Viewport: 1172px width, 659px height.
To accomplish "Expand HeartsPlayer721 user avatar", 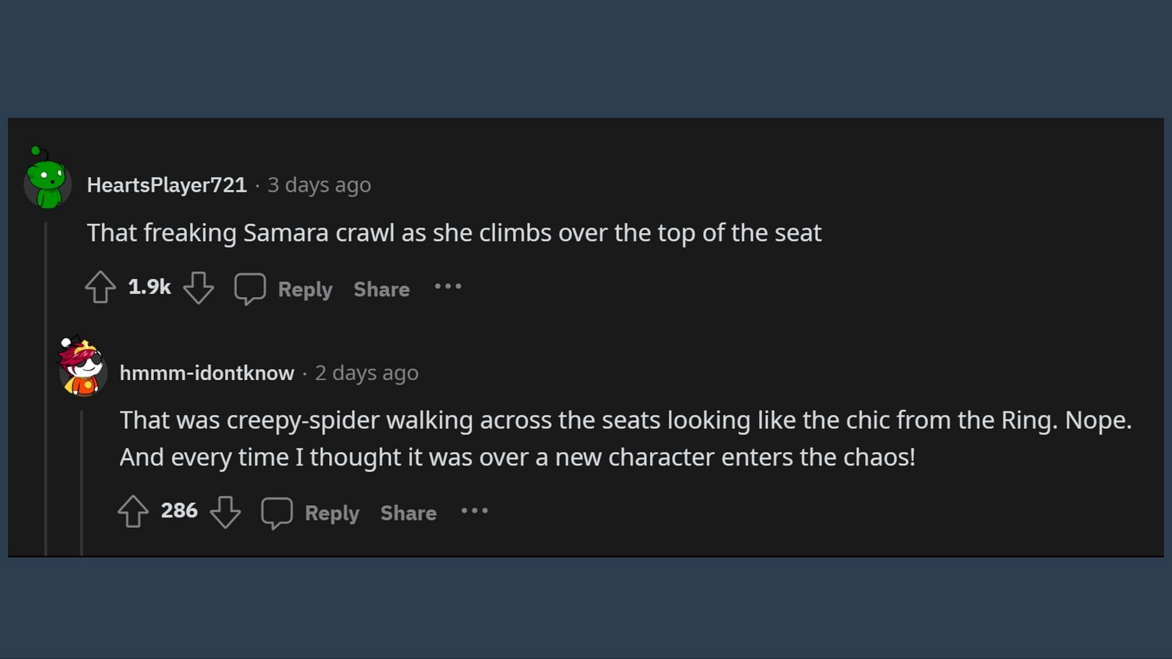I will pos(46,181).
